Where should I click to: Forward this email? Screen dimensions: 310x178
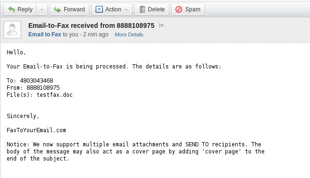69,9
